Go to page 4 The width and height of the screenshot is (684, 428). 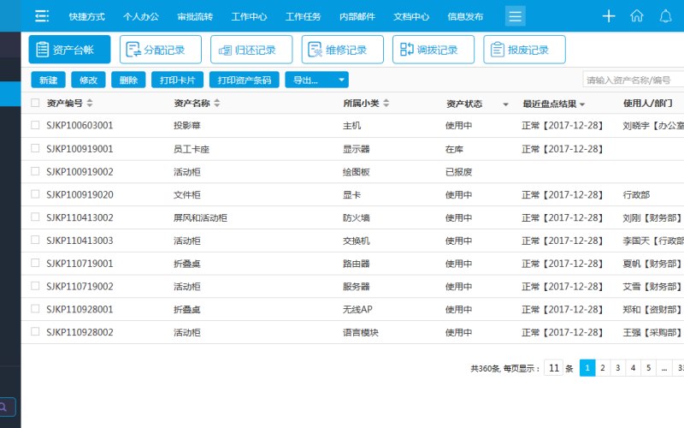(x=633, y=368)
